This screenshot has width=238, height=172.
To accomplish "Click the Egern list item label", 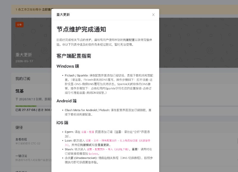I will tap(69, 132).
